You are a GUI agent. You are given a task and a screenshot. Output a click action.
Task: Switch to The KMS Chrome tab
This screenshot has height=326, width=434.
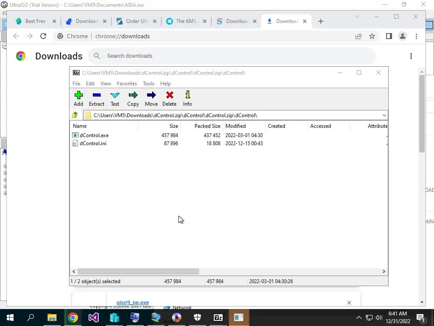click(186, 21)
